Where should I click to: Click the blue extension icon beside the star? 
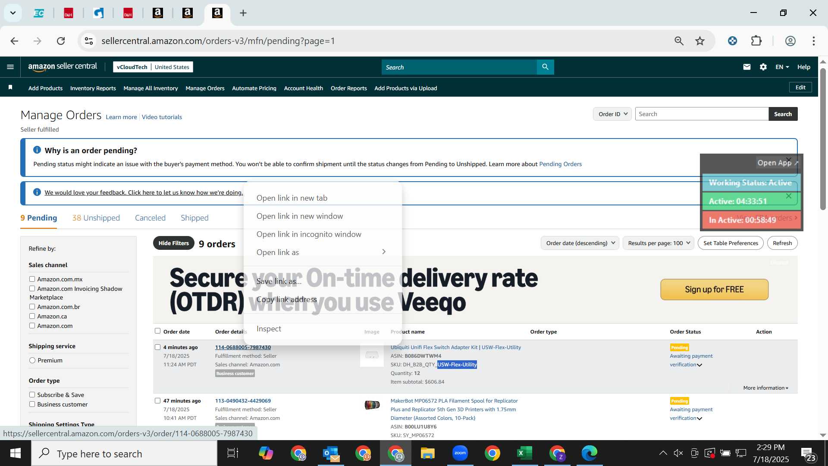[732, 41]
